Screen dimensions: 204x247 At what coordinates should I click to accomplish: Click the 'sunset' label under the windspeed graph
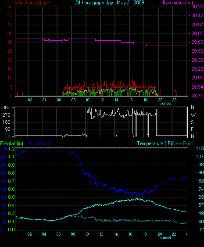pyautogui.click(x=166, y=104)
